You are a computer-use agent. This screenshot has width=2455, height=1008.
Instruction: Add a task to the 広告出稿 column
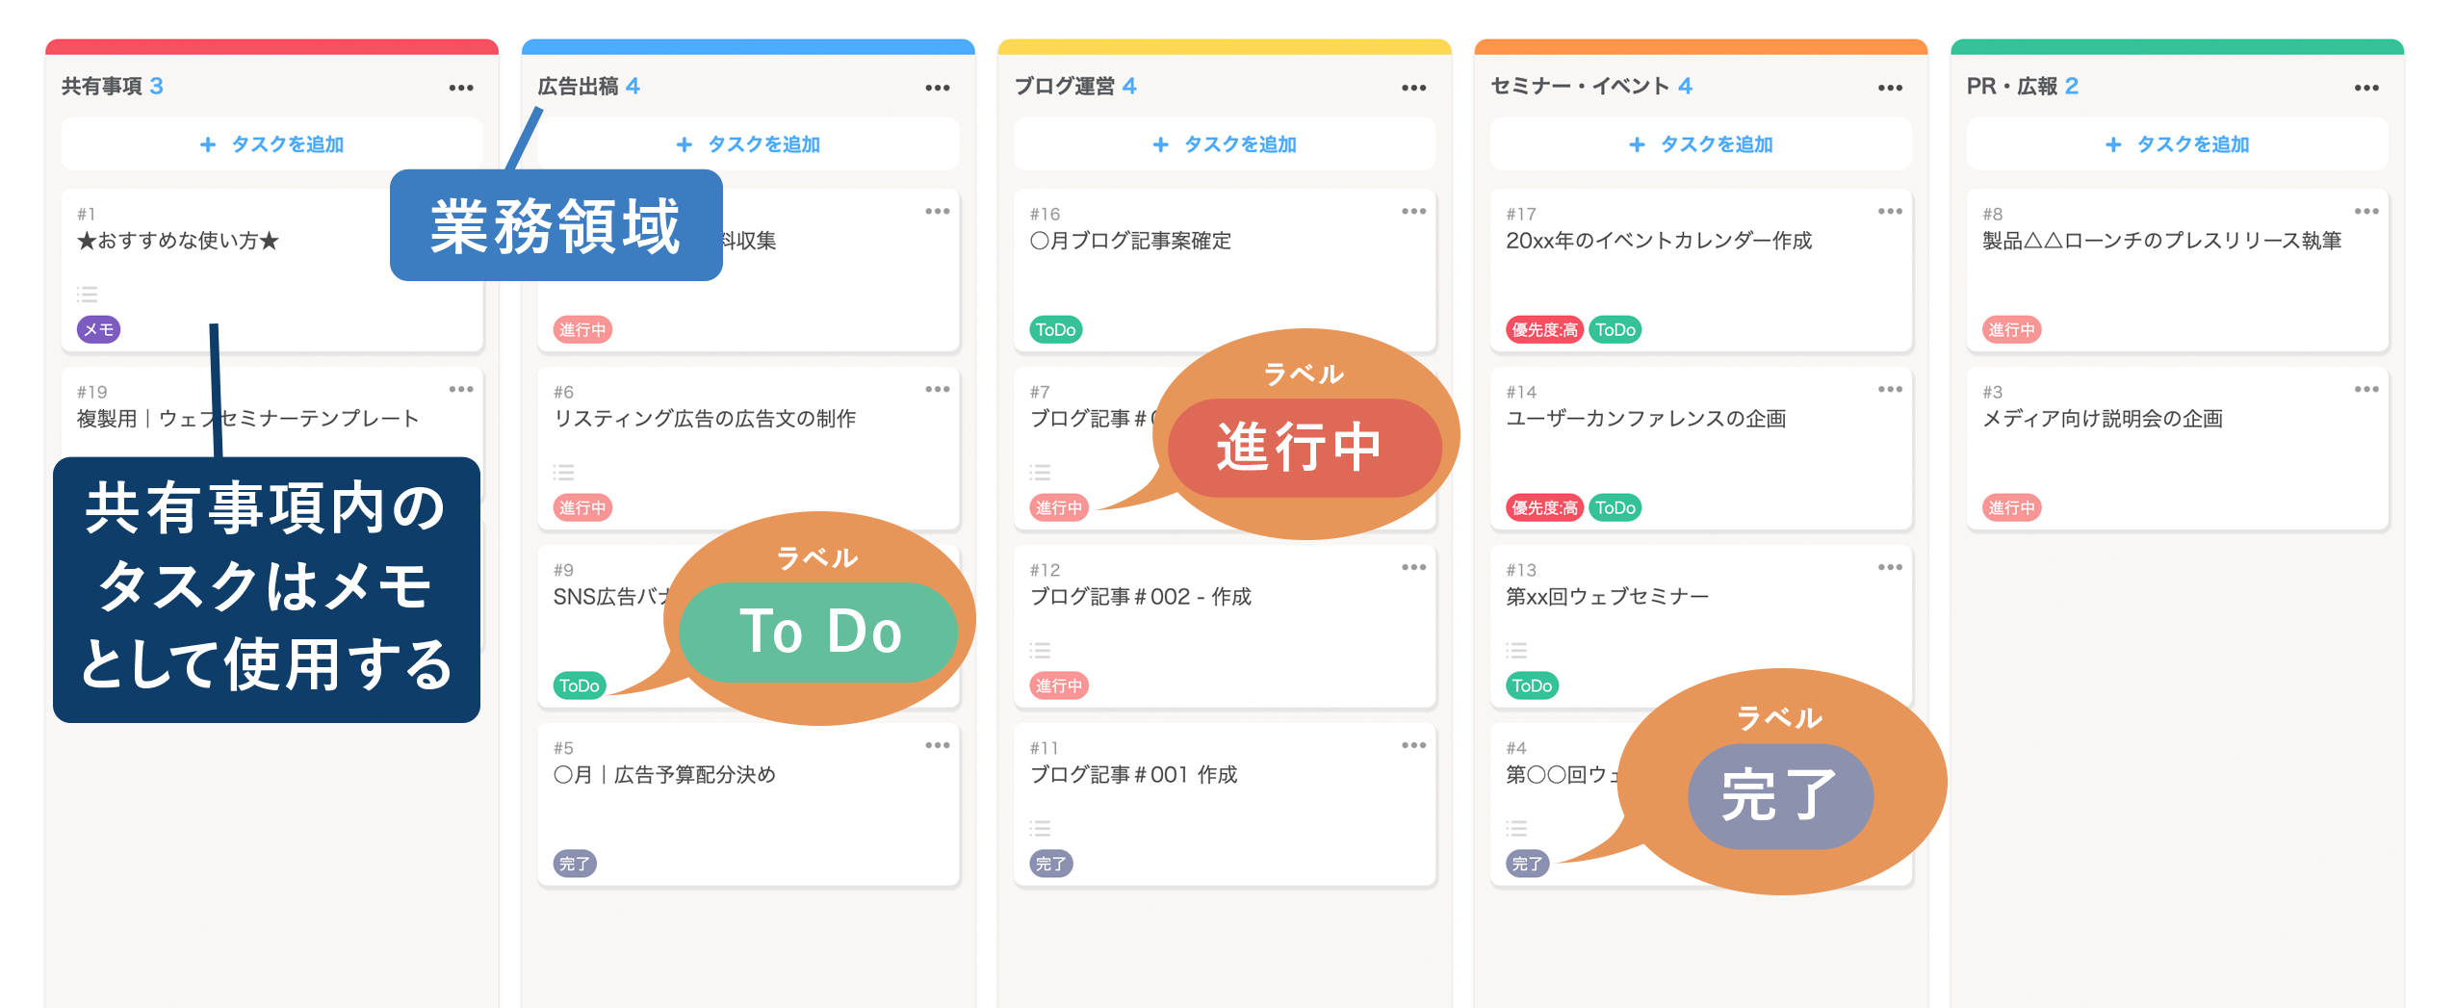[x=748, y=144]
